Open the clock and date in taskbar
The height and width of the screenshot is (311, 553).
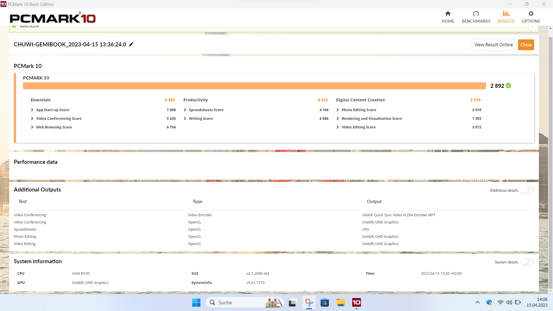537,302
